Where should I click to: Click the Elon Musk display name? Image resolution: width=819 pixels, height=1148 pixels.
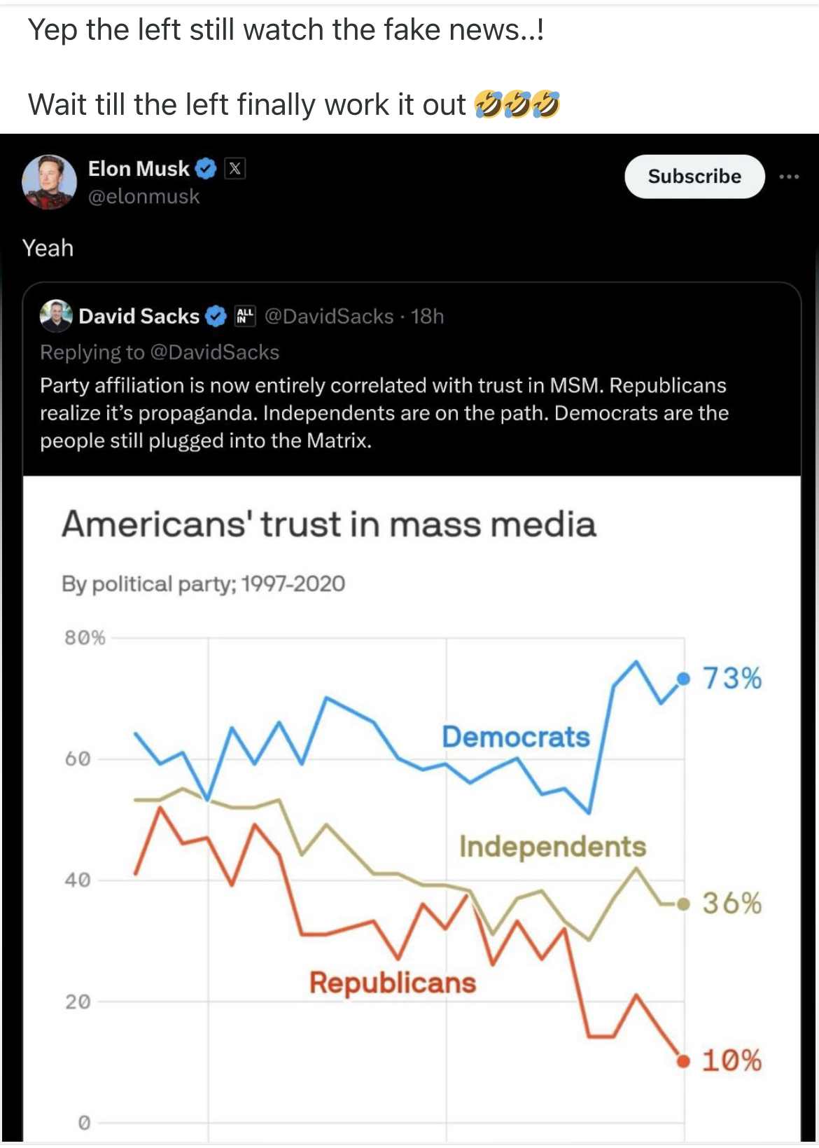pos(139,169)
